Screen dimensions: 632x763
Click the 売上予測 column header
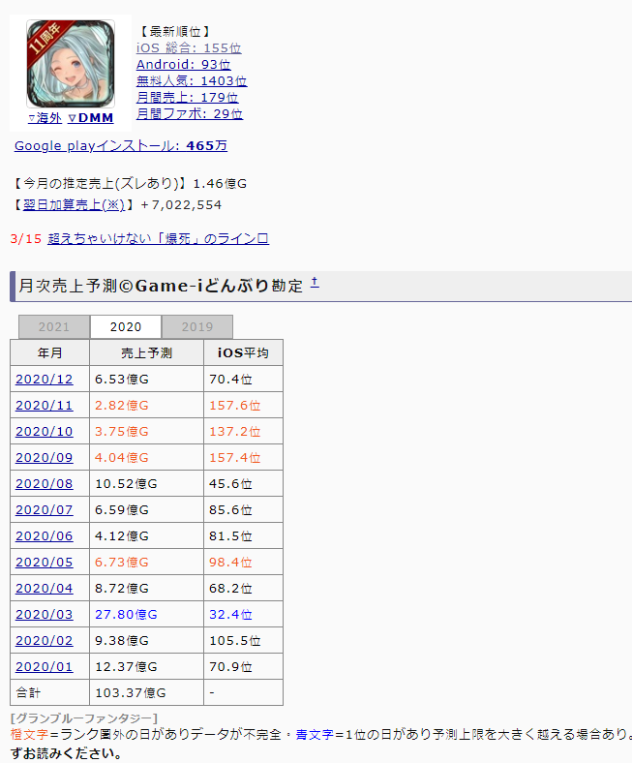[x=146, y=352]
